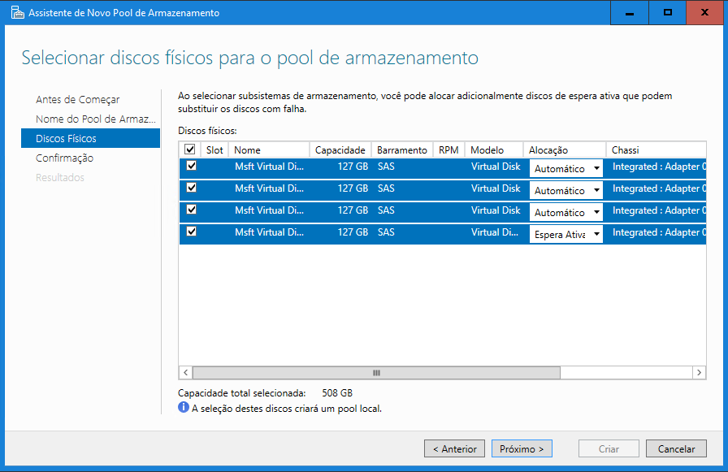Go to Antes de Começar step

[77, 100]
